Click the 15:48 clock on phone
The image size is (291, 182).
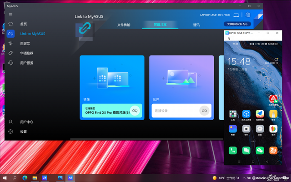[239, 61]
